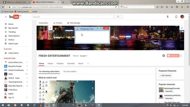
Task: Go back with Firefox back arrow
Action: click(x=3, y=7)
